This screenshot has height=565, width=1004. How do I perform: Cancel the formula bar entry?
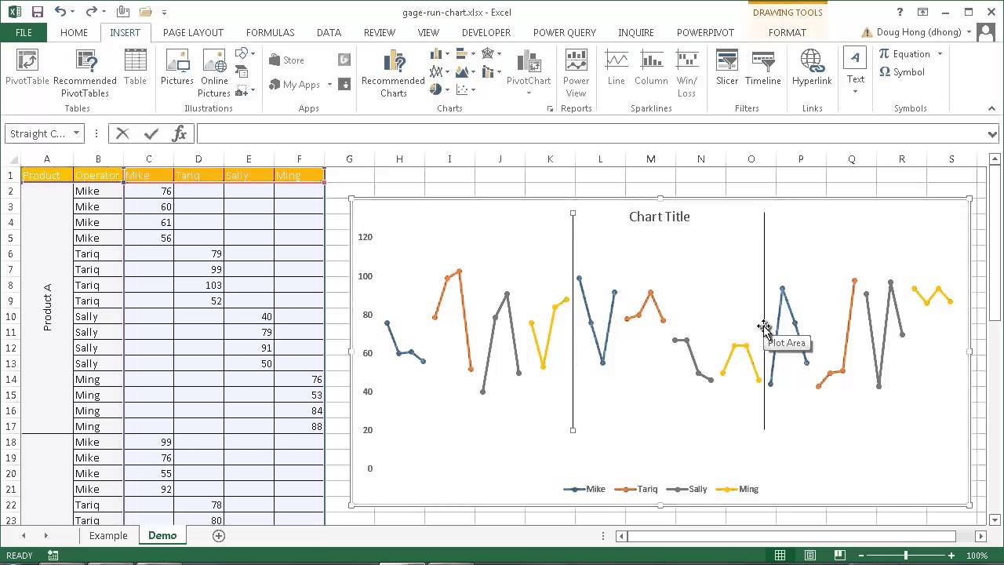coord(122,133)
